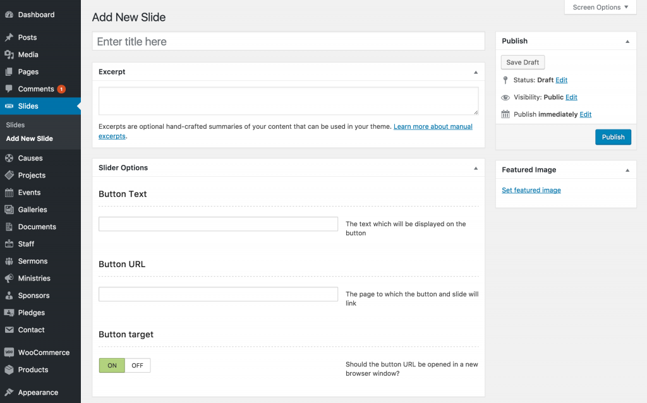Viewport: 647px width, 403px height.
Task: Open the WooCommerce sidebar icon
Action: click(8, 352)
